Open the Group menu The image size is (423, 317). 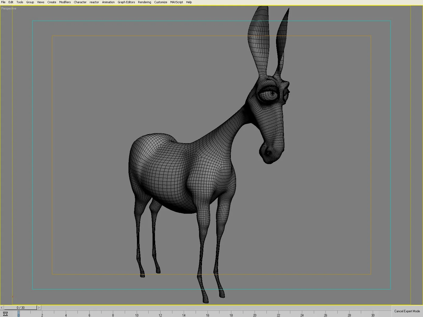[30, 2]
